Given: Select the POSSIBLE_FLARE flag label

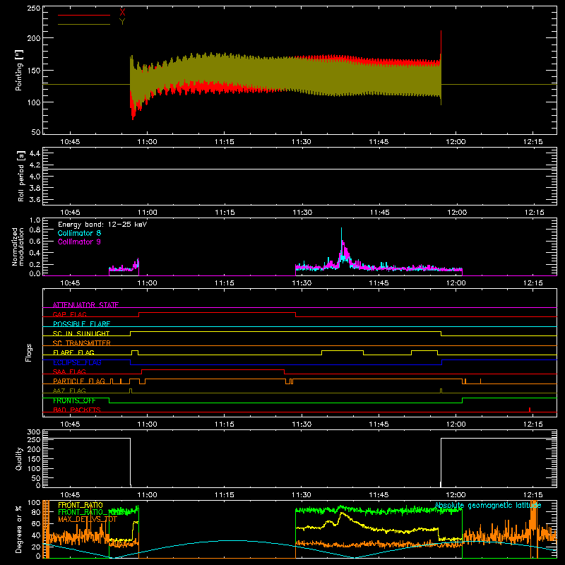Looking at the screenshot, I should coord(81,324).
